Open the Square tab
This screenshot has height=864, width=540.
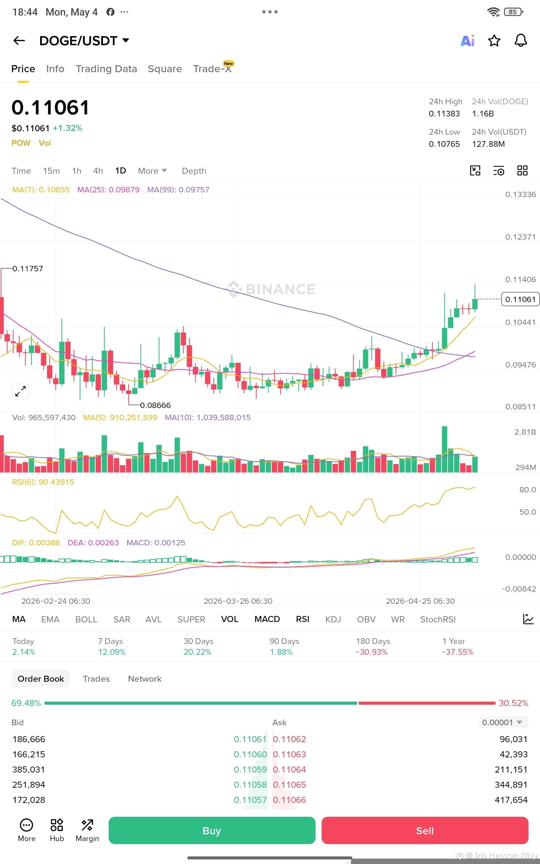point(165,69)
